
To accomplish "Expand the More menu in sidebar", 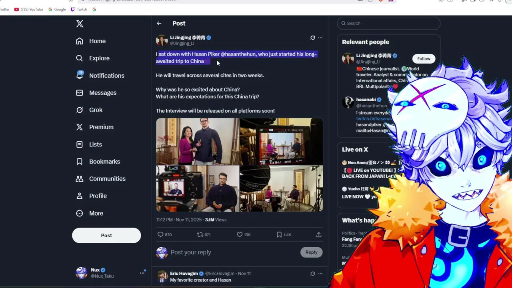I will point(90,213).
